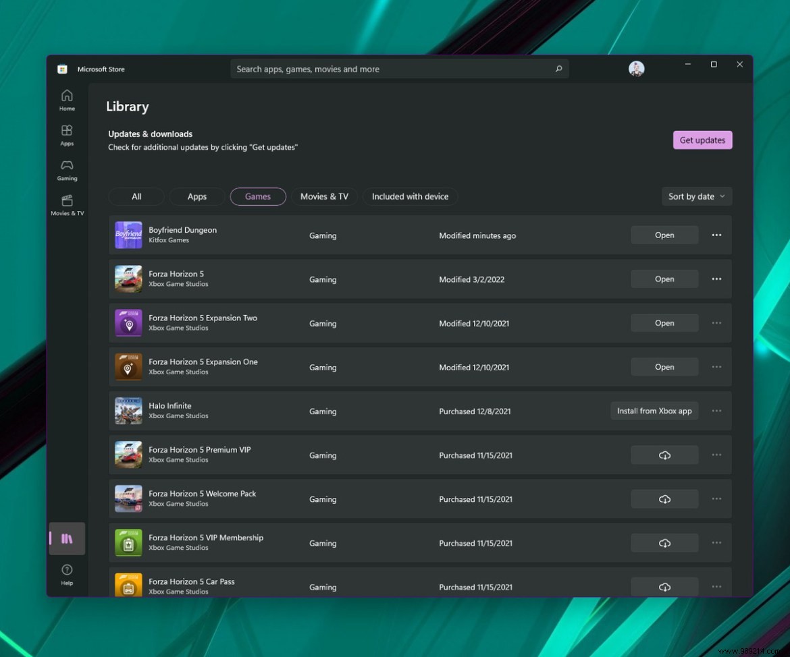
Task: Click the search apps and games field
Action: (x=400, y=69)
